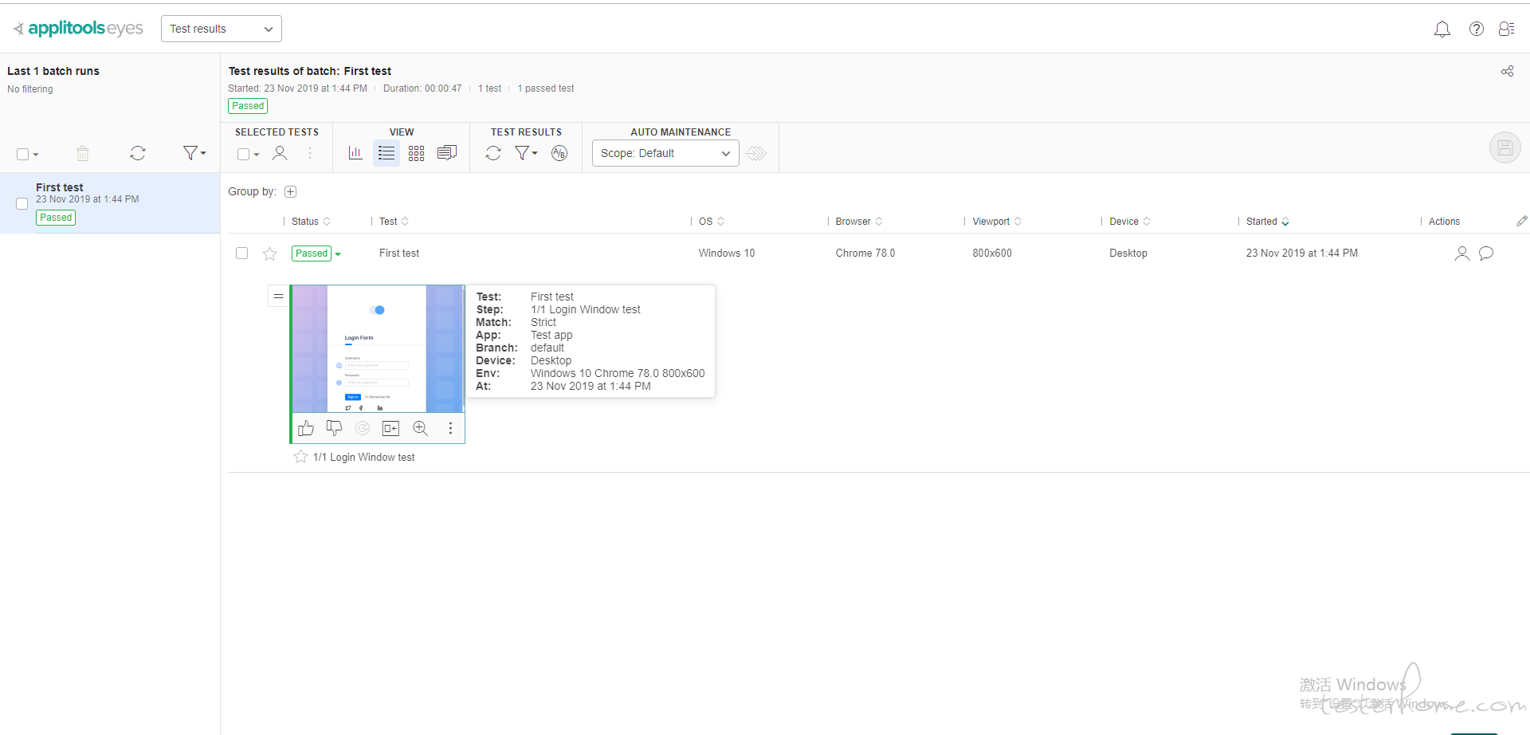This screenshot has height=735, width=1530.
Task: Check the First test batch checkbox
Action: tap(22, 204)
